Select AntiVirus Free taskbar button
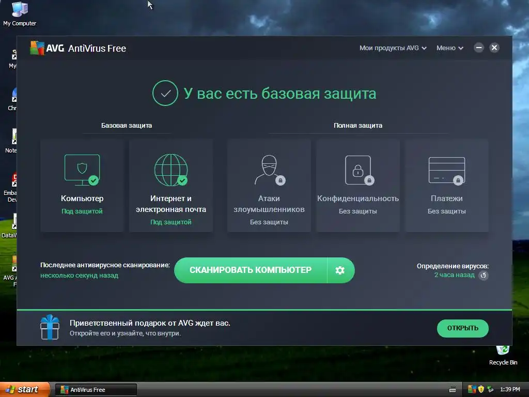Image resolution: width=529 pixels, height=397 pixels. click(96, 390)
